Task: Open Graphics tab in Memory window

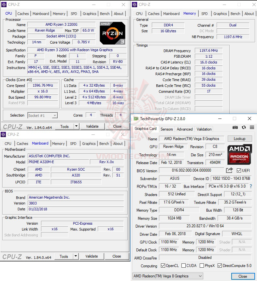Action: click(x=220, y=14)
